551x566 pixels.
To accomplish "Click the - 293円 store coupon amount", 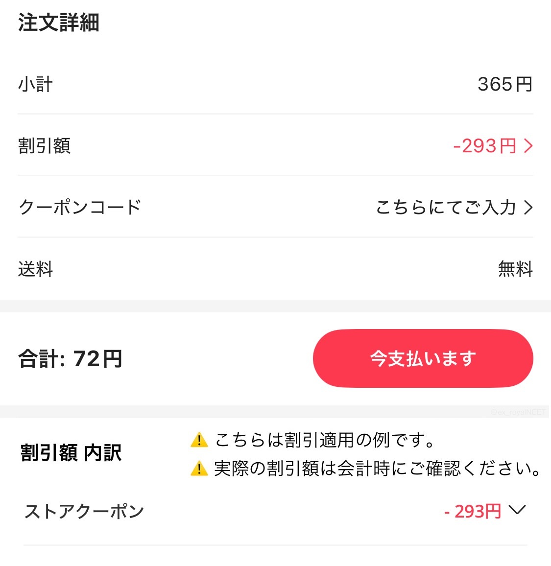I will pos(472,512).
